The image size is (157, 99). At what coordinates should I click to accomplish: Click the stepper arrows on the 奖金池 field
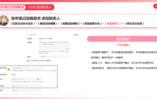[x=69, y=57]
